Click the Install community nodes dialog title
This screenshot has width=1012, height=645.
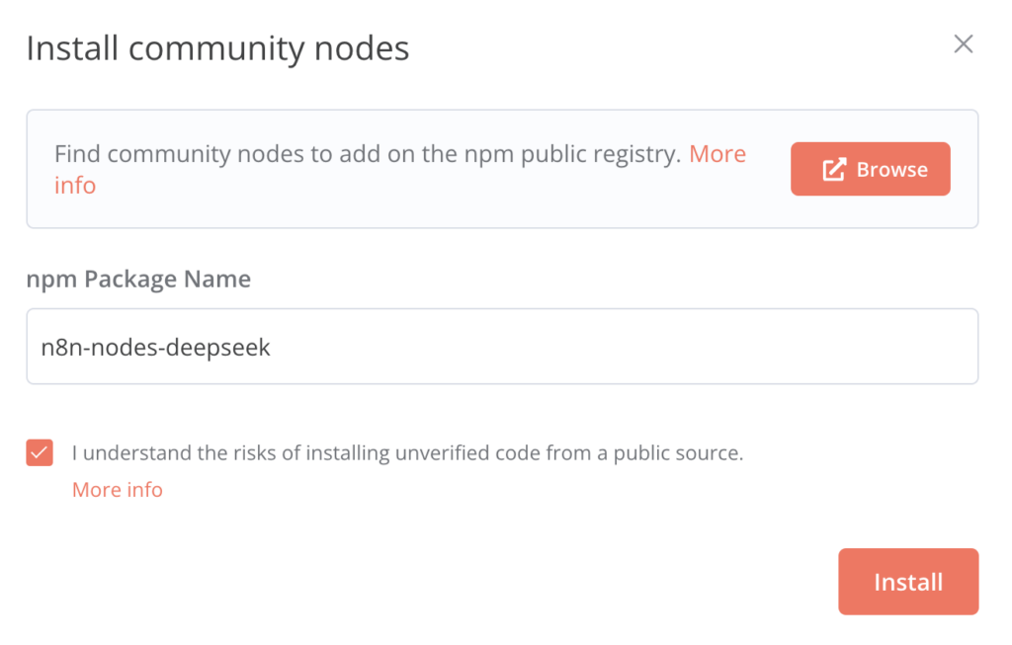[x=216, y=47]
